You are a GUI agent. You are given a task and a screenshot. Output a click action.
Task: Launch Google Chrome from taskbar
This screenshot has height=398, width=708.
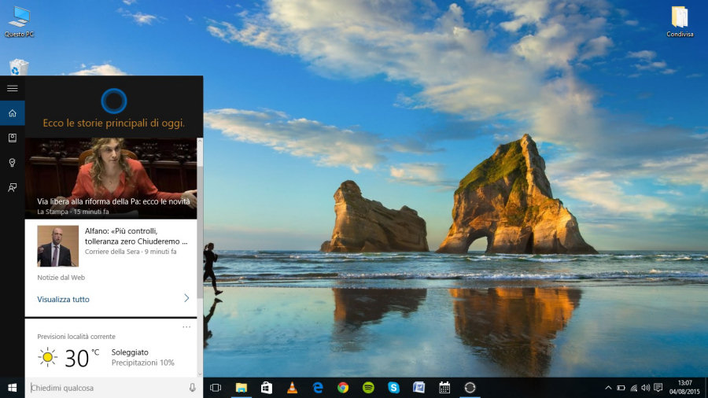click(343, 388)
